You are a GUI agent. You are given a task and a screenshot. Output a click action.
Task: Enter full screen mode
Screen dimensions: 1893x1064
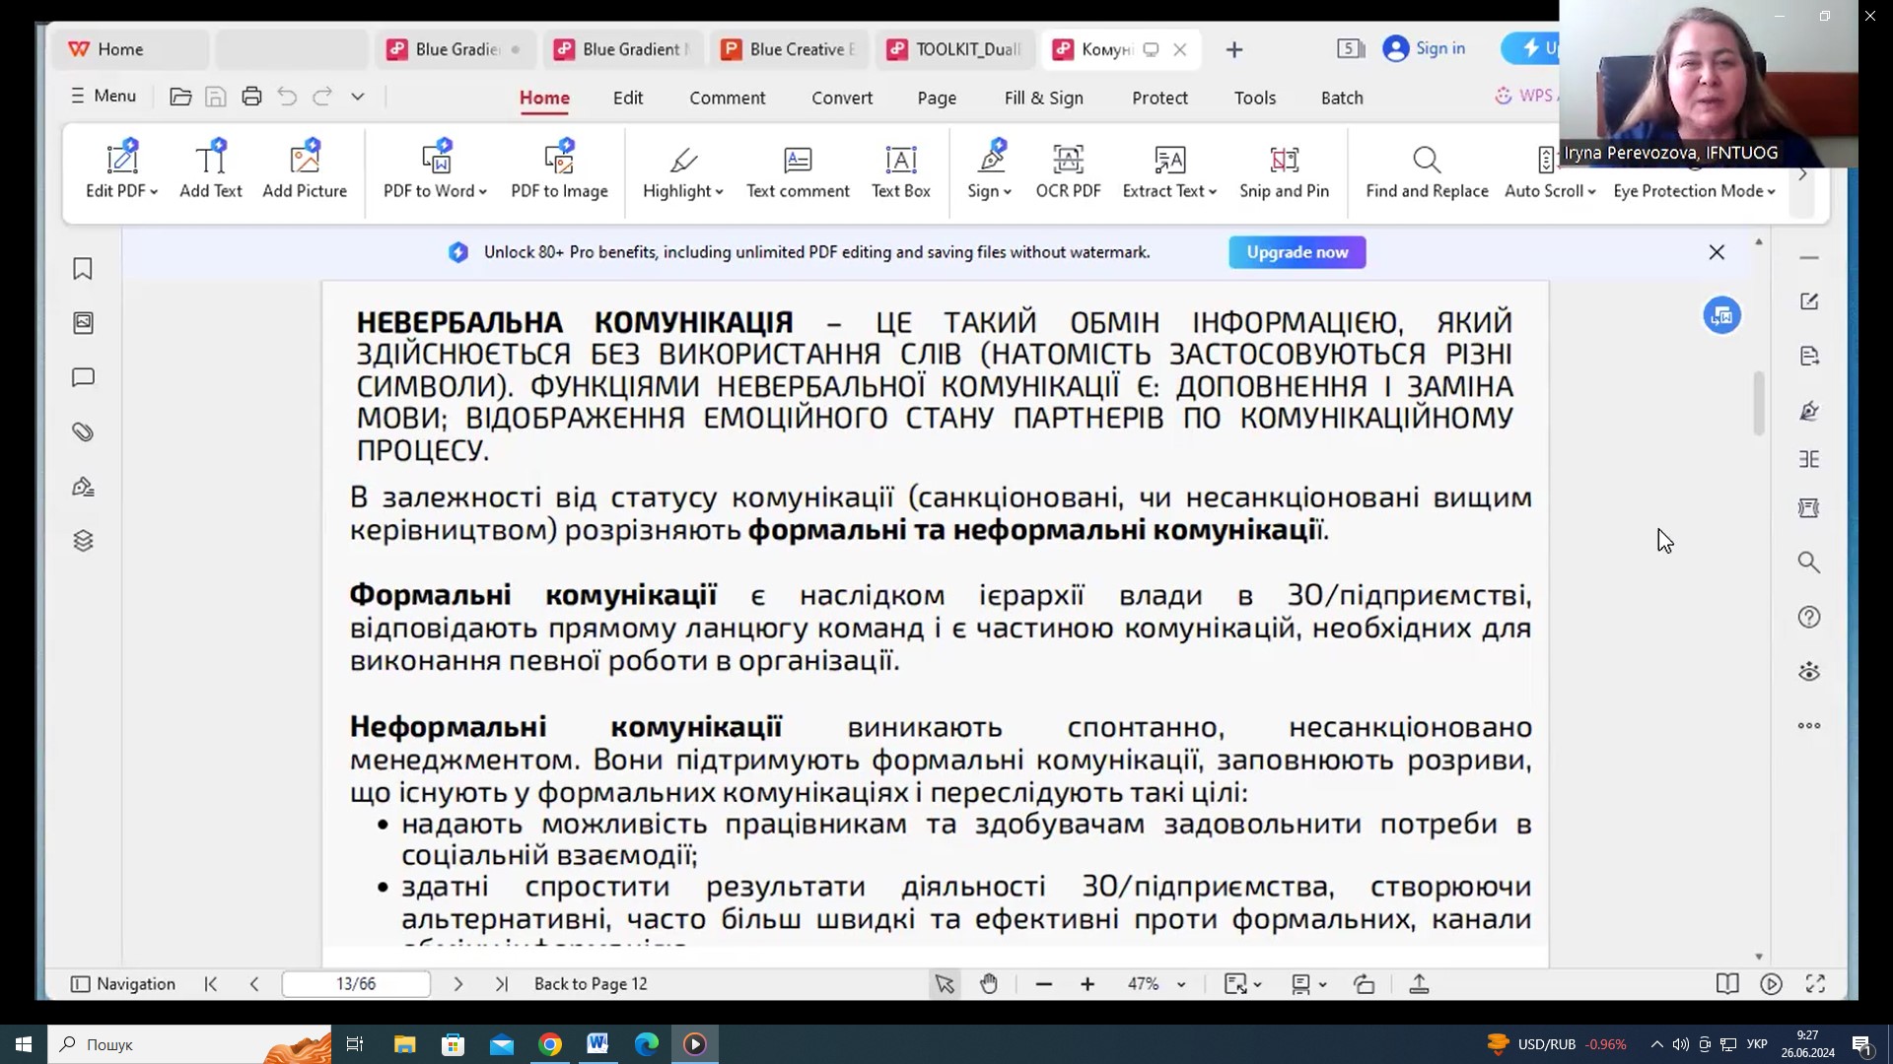pos(1815,983)
